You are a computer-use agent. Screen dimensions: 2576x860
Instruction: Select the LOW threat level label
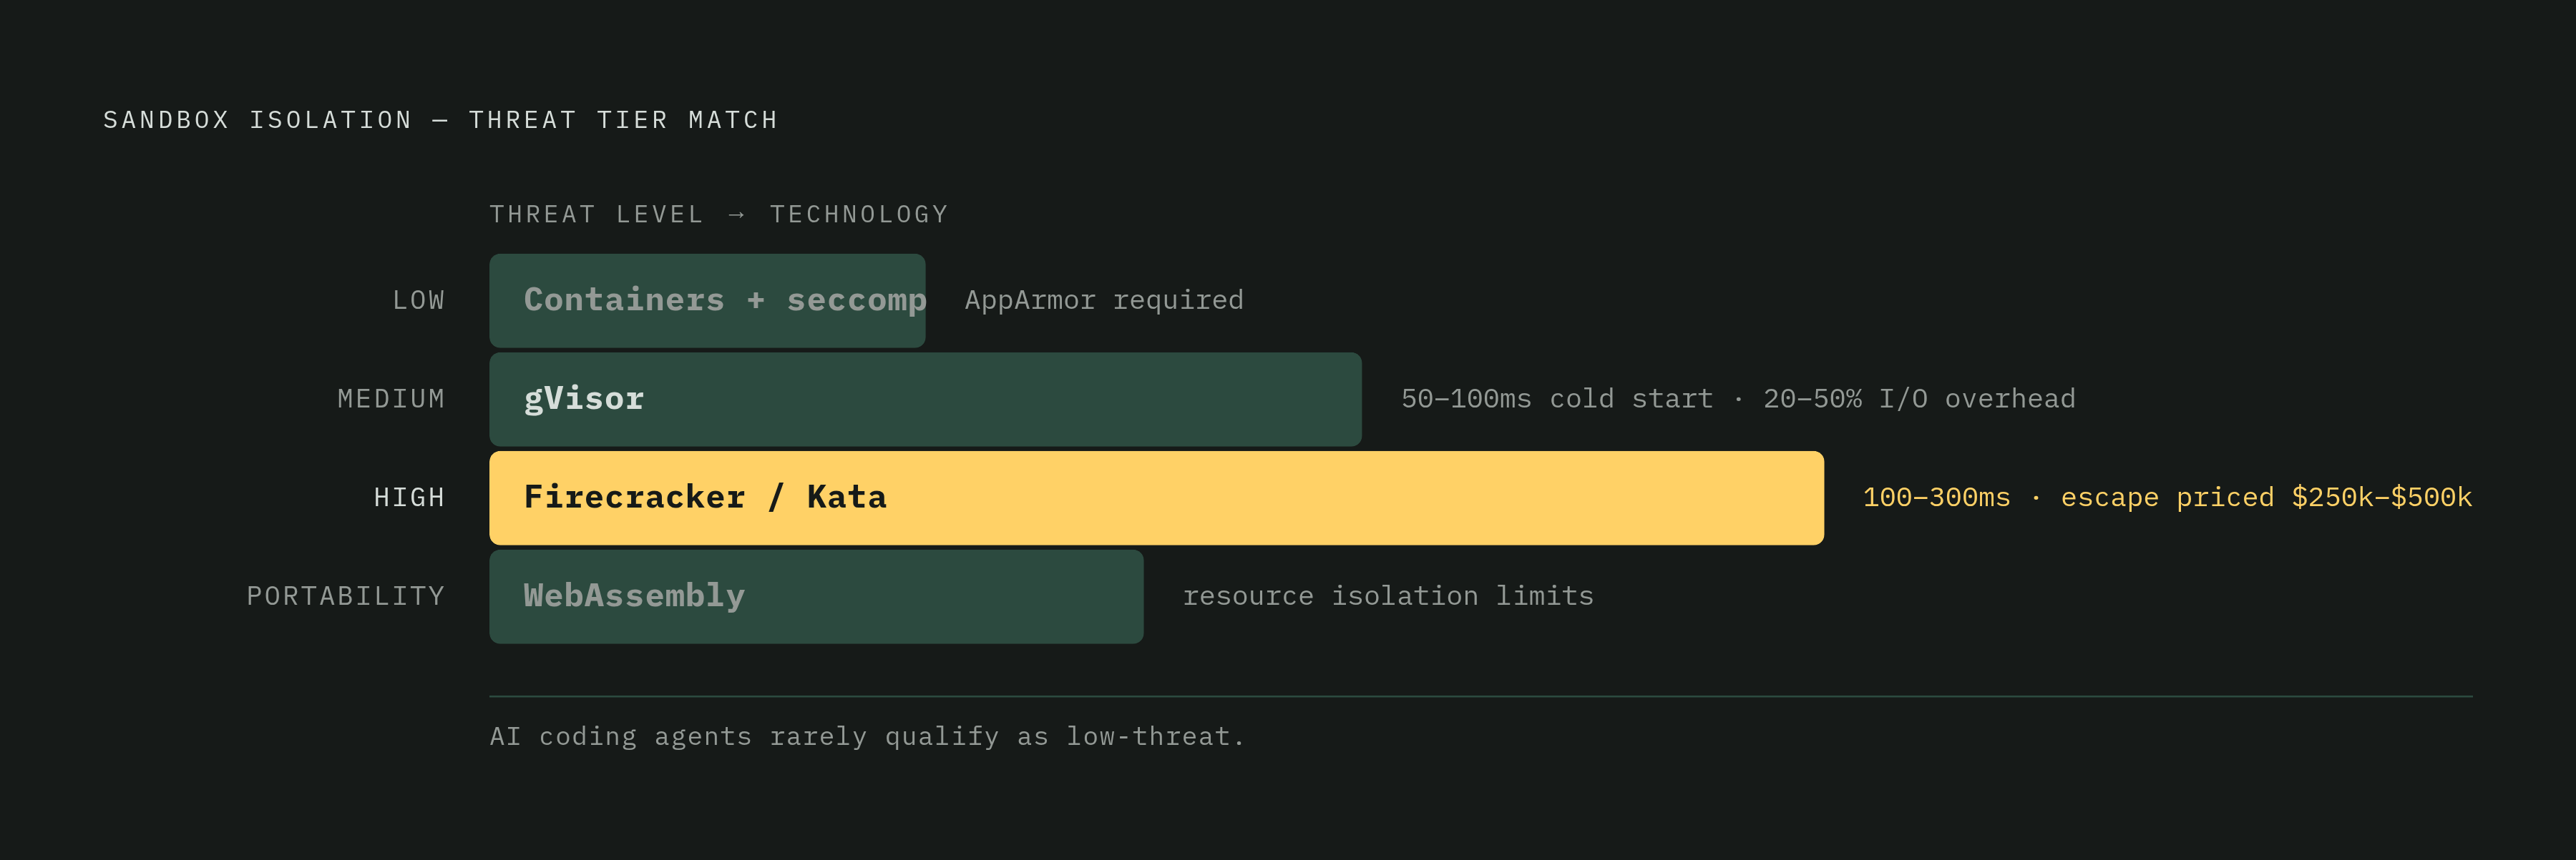click(x=418, y=301)
